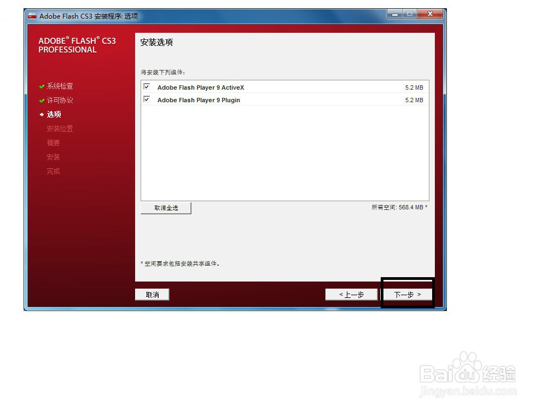The width and height of the screenshot is (547, 410).
Task: Go back with the 上一步 button
Action: click(x=352, y=295)
